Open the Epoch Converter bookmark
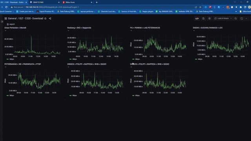Image resolution: width=251 pixels, height=141 pixels. pyautogui.click(x=7, y=11)
